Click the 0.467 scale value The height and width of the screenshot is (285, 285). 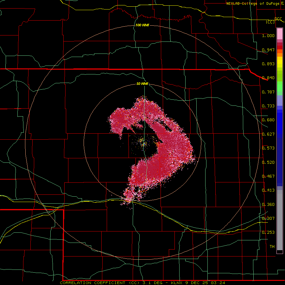(x=268, y=176)
